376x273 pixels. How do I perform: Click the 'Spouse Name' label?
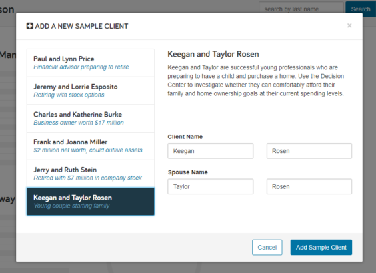point(188,172)
